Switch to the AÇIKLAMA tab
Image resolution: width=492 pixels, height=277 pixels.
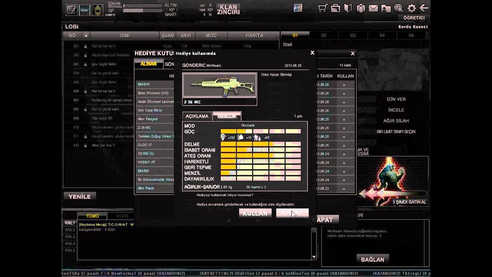click(197, 116)
